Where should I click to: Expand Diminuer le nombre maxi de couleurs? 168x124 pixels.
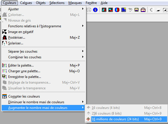coord(44,102)
